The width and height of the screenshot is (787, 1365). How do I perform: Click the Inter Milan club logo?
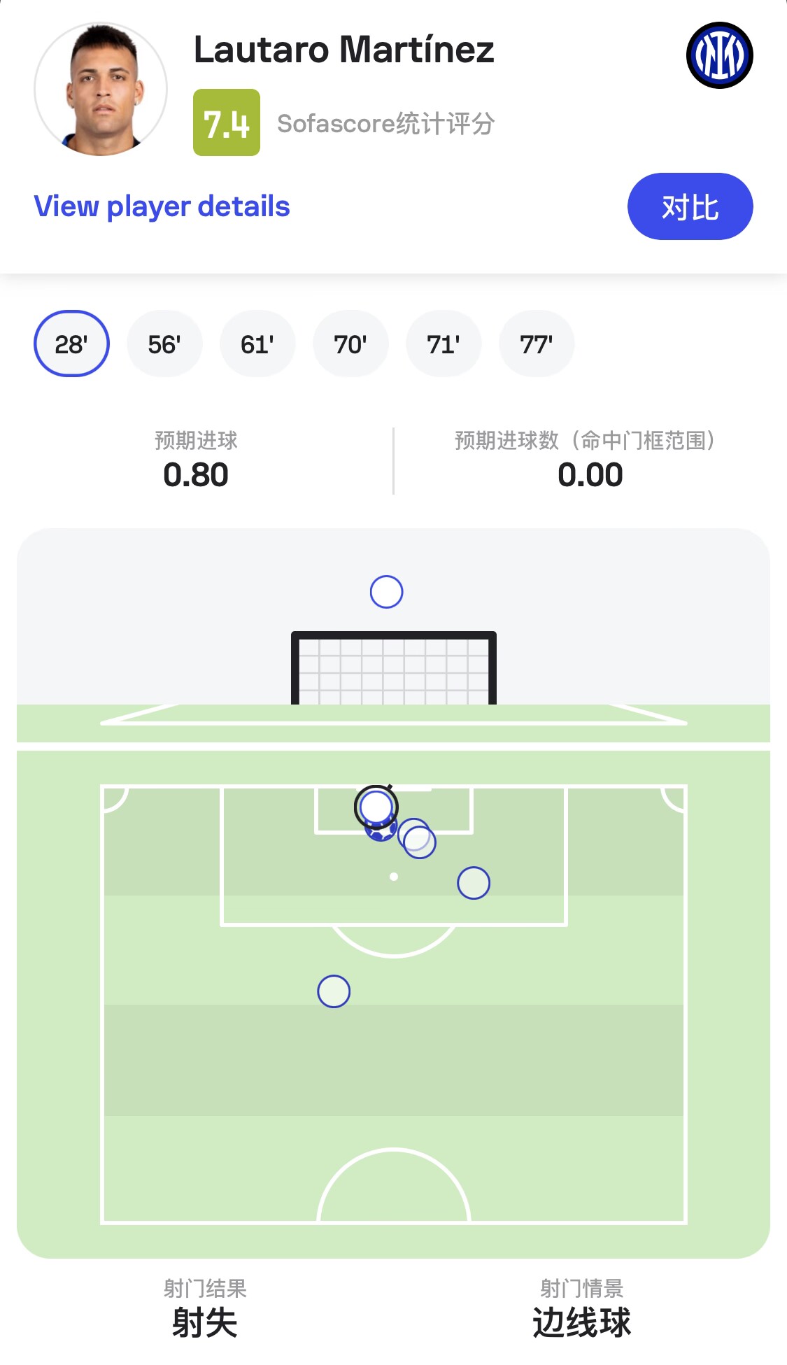[719, 55]
